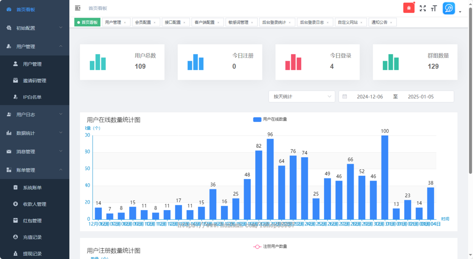The image size is (473, 259).
Task: Toggle fullscreen mode icon
Action: (x=423, y=8)
